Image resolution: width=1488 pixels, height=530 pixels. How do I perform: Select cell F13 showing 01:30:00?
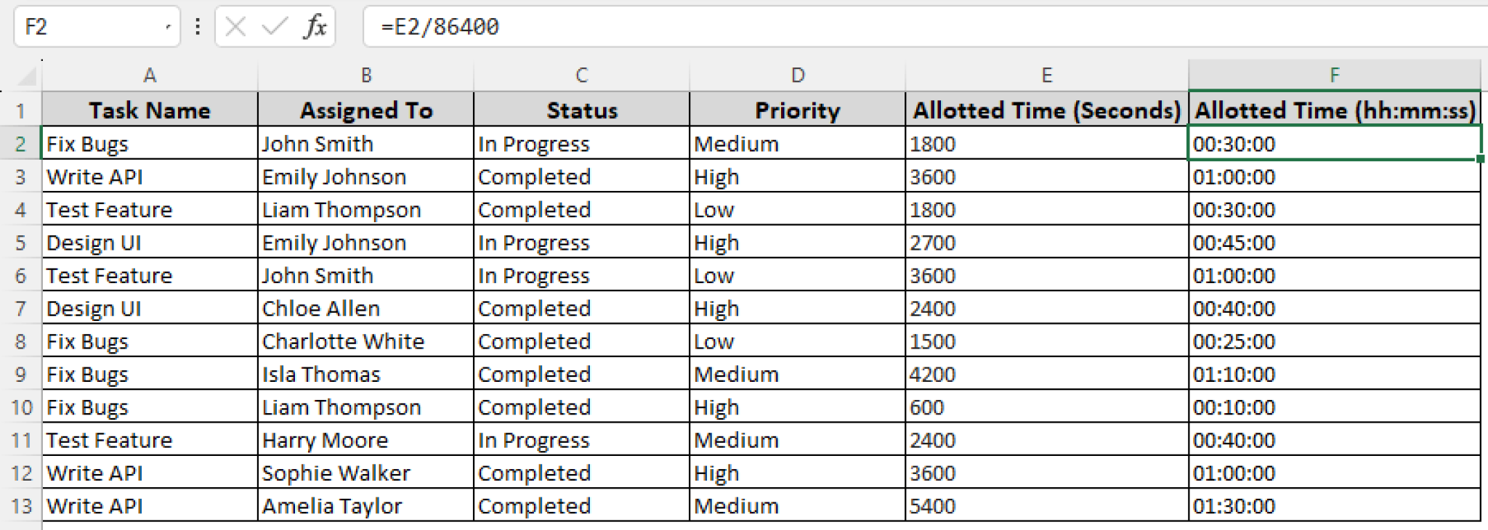click(x=1335, y=505)
